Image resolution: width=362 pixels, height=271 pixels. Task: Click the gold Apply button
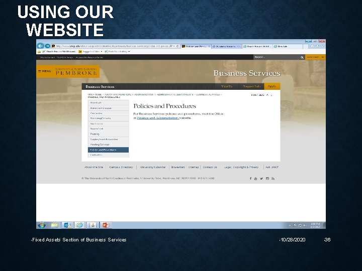coord(272,86)
